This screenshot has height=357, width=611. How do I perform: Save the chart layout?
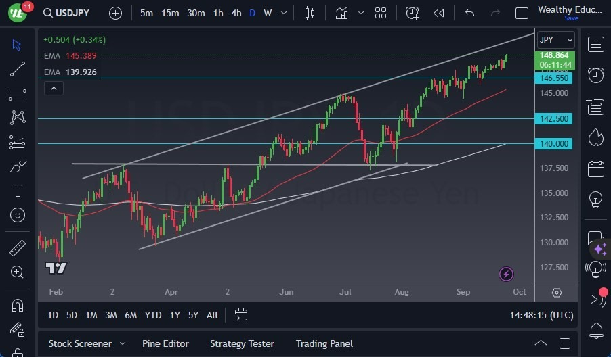(571, 18)
